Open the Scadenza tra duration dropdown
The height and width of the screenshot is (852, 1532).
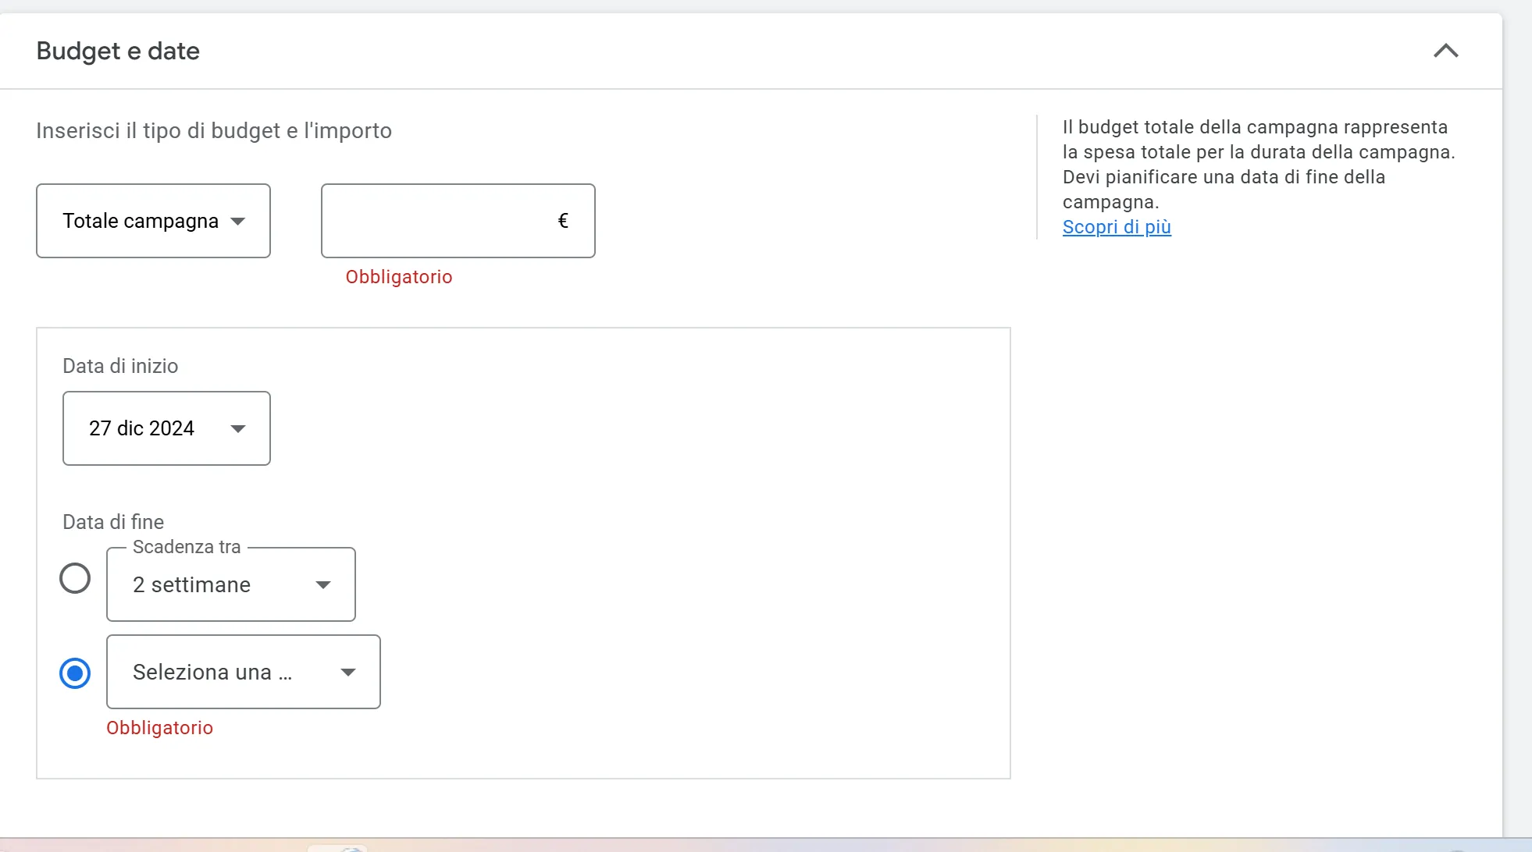(x=230, y=584)
